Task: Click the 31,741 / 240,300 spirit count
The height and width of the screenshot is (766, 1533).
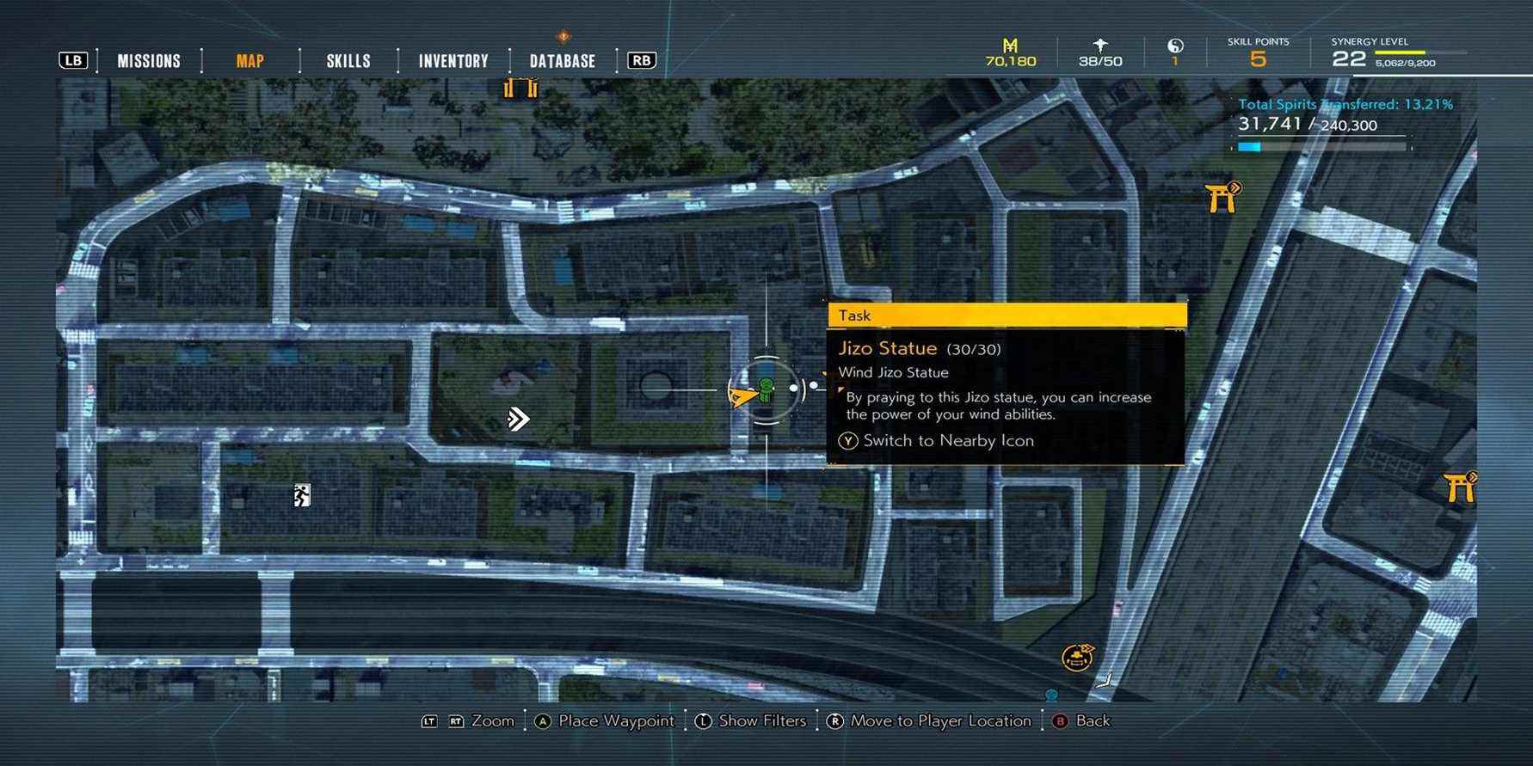Action: pos(1308,125)
